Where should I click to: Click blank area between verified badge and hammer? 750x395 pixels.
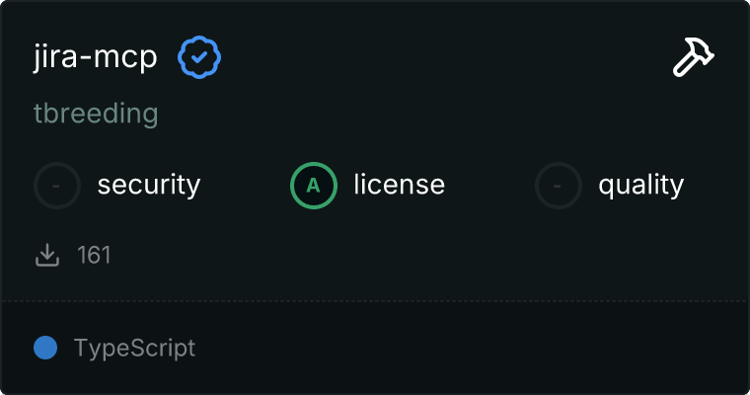[444, 58]
